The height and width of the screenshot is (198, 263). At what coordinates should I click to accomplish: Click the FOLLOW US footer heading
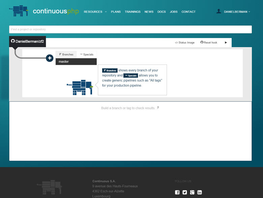(183, 181)
